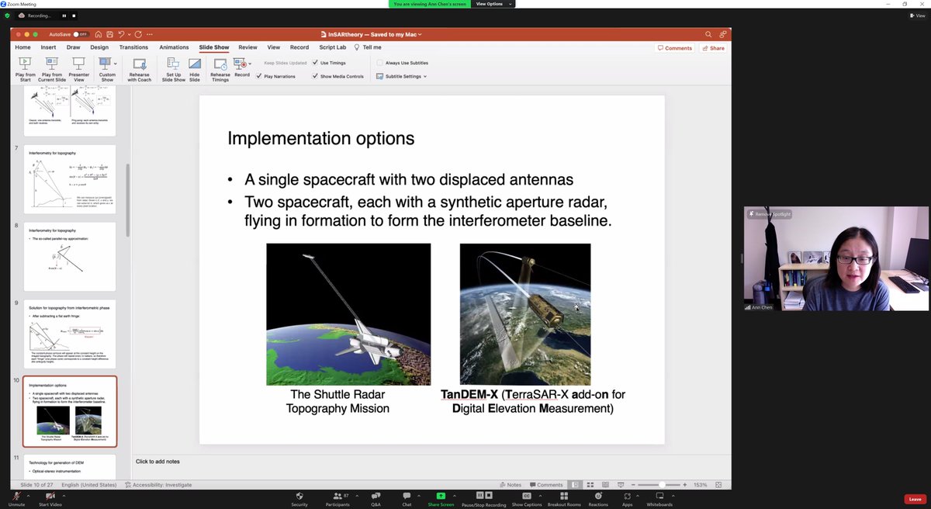Screen dimensions: 931x509
Task: Open the Review ribbon tab
Action: [x=247, y=47]
